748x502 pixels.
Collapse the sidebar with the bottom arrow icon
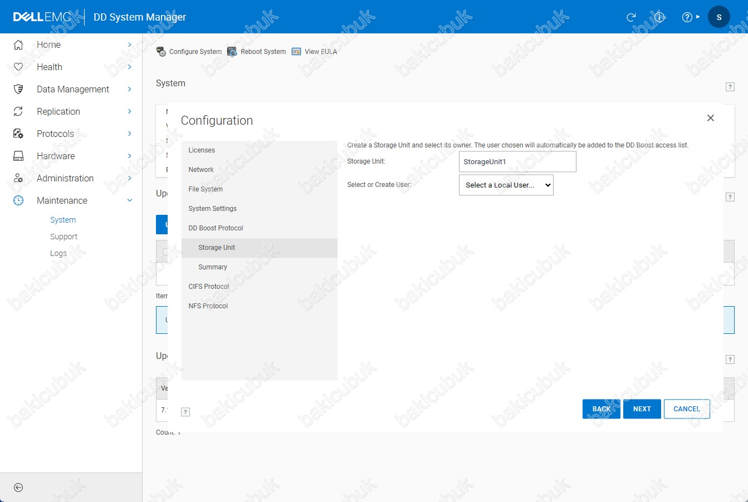click(18, 488)
